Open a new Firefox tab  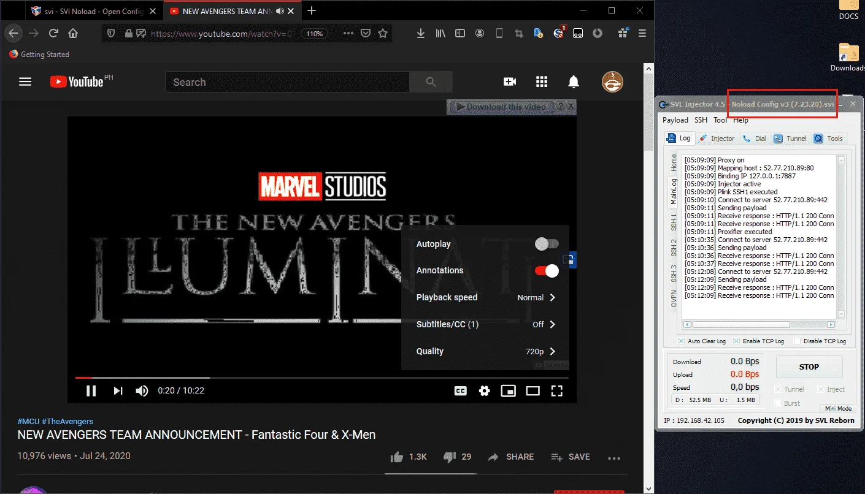312,10
